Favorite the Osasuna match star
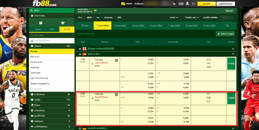Viewport: 259px width, 130px height. (x=93, y=64)
